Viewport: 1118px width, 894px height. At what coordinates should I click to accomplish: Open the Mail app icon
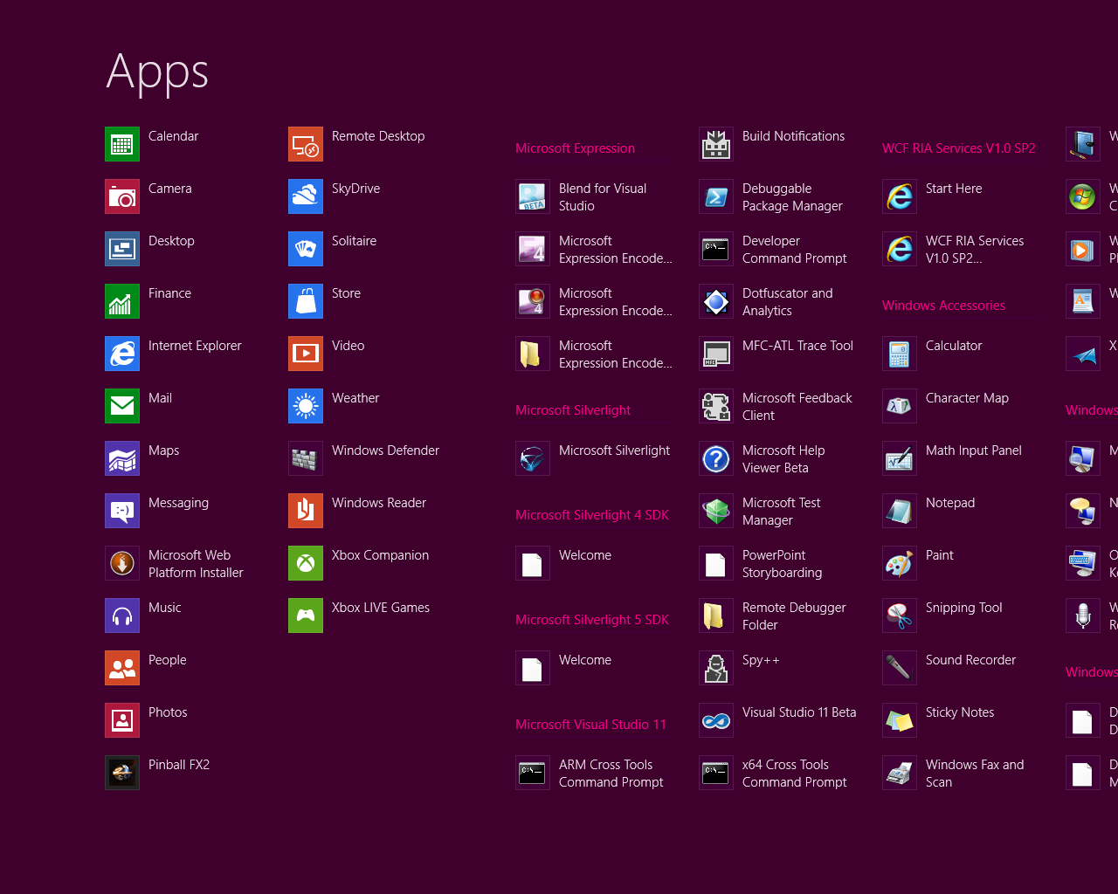click(x=122, y=406)
